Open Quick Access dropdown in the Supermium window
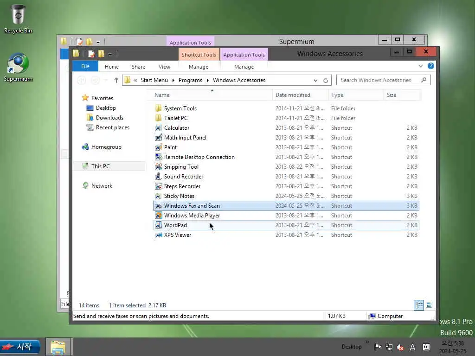Viewport: 475px width, 356px height. 98,42
